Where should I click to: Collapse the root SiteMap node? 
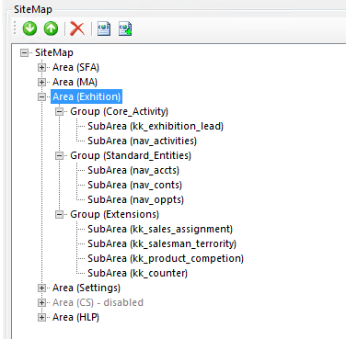click(24, 53)
